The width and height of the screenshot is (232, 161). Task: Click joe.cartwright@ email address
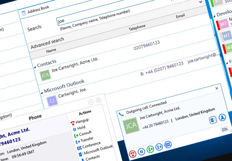(x=203, y=58)
